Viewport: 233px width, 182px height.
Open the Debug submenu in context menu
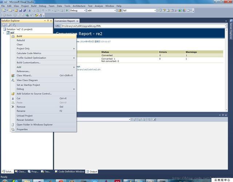43,89
